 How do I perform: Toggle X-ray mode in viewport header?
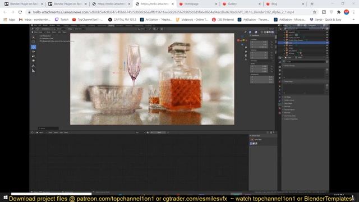(x=262, y=32)
